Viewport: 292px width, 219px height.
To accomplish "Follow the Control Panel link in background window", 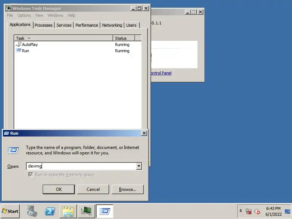I will pyautogui.click(x=161, y=73).
